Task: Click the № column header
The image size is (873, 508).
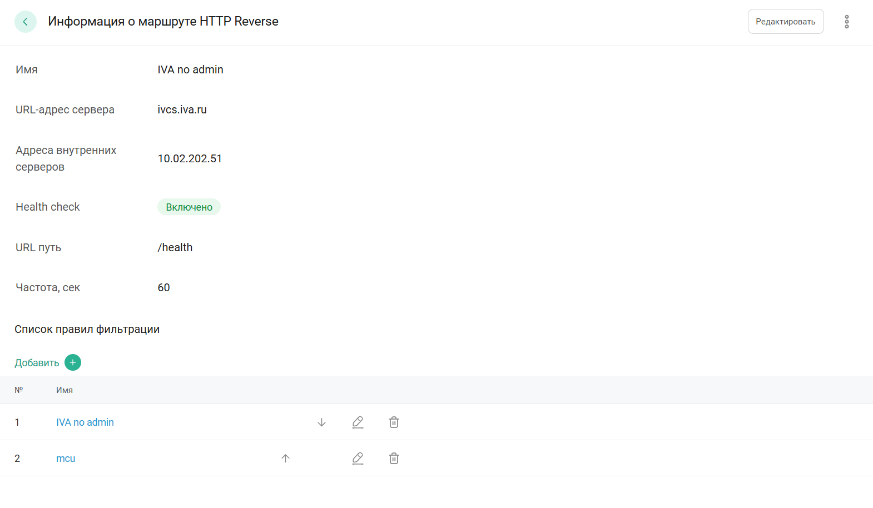Action: (x=19, y=390)
